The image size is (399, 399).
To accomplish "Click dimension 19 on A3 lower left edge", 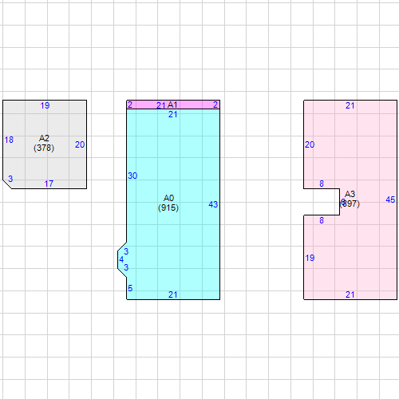I will [310, 258].
